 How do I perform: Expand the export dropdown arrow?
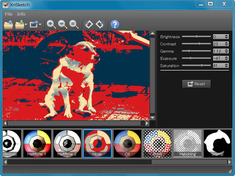pos(40,24)
